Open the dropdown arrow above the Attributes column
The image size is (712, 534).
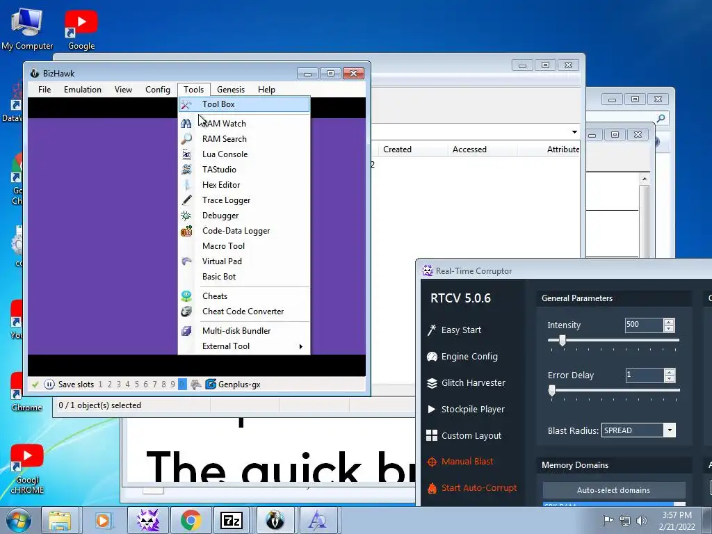[574, 132]
